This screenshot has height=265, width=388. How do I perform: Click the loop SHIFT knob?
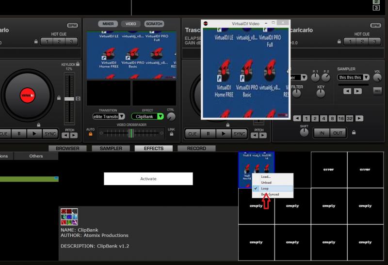pos(304,133)
